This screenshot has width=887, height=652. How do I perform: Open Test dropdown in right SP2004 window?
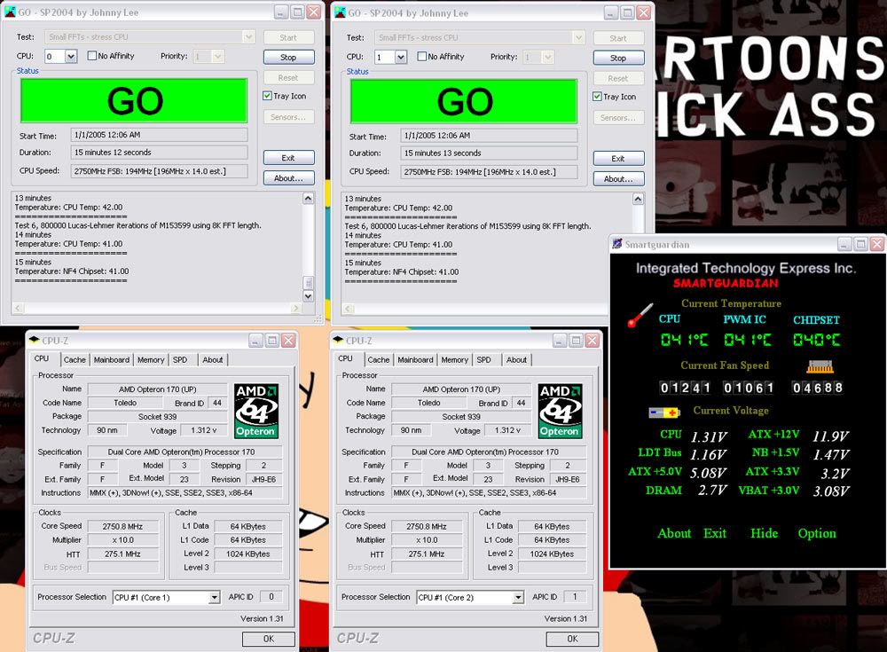point(578,37)
